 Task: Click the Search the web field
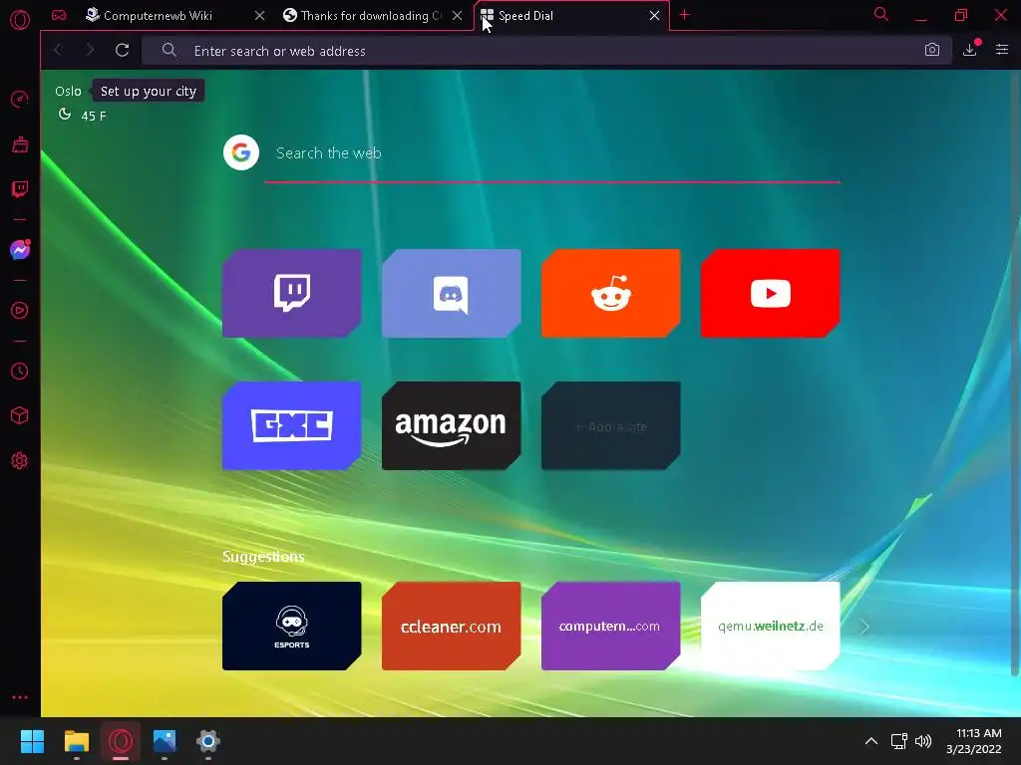click(552, 153)
